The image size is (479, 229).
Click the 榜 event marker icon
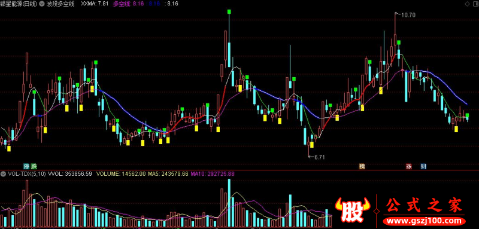(x=362, y=166)
